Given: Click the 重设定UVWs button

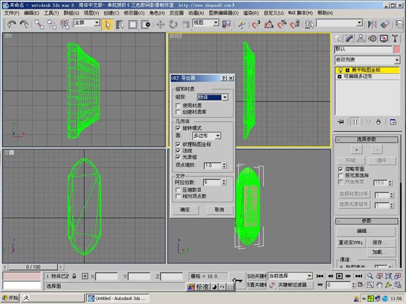Looking at the screenshot, I should (x=351, y=243).
